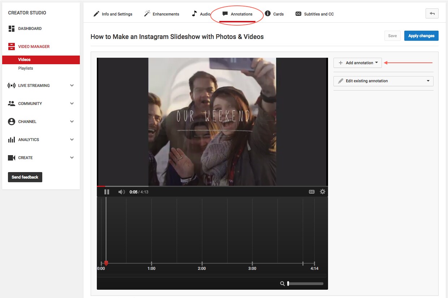
Task: Click the video preview frame
Action: 212,122
